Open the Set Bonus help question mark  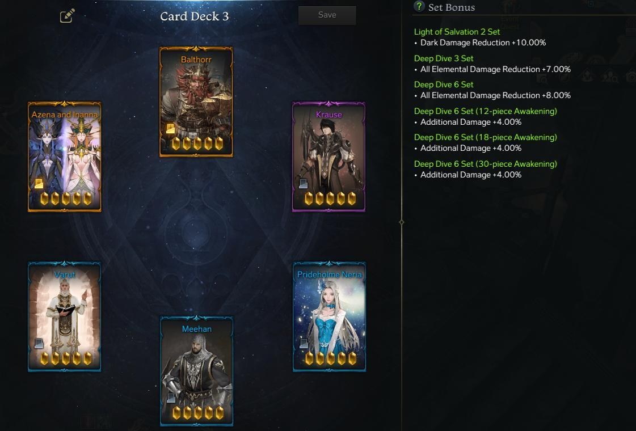419,6
